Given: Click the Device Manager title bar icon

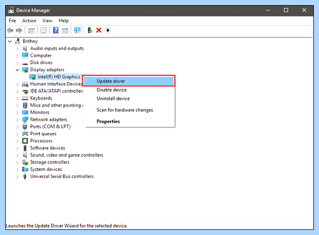Looking at the screenshot, I should (x=11, y=10).
